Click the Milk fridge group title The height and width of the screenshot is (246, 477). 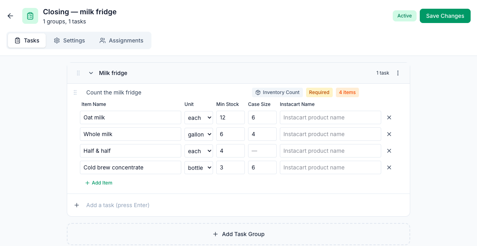pos(113,73)
